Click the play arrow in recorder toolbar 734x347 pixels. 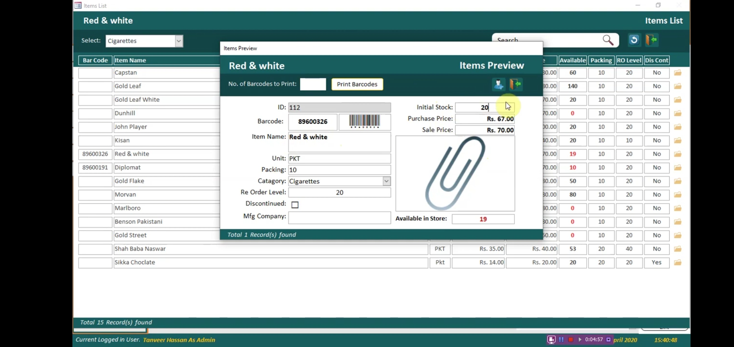click(580, 339)
